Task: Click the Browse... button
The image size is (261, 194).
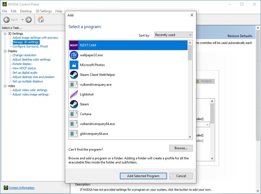Action: (x=181, y=148)
